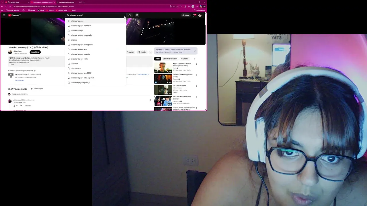Select suggestion 'ai se eu te pego pes 2013'

coord(95,73)
